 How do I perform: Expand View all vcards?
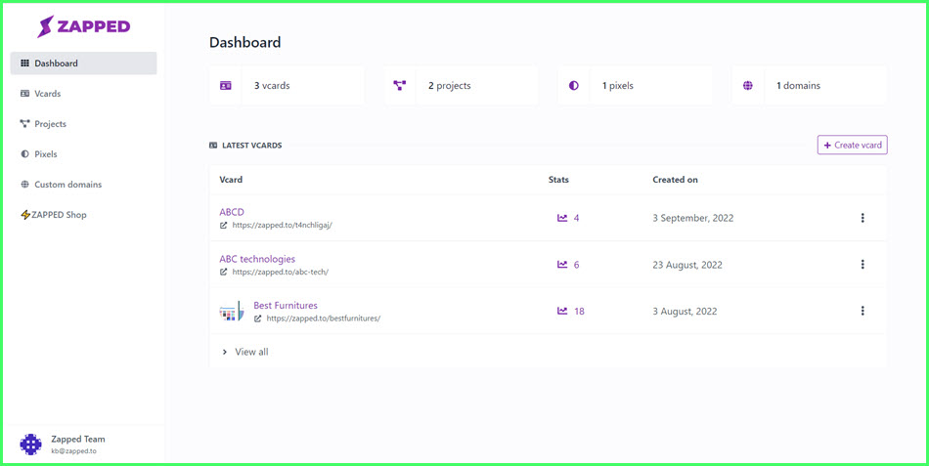pos(245,352)
